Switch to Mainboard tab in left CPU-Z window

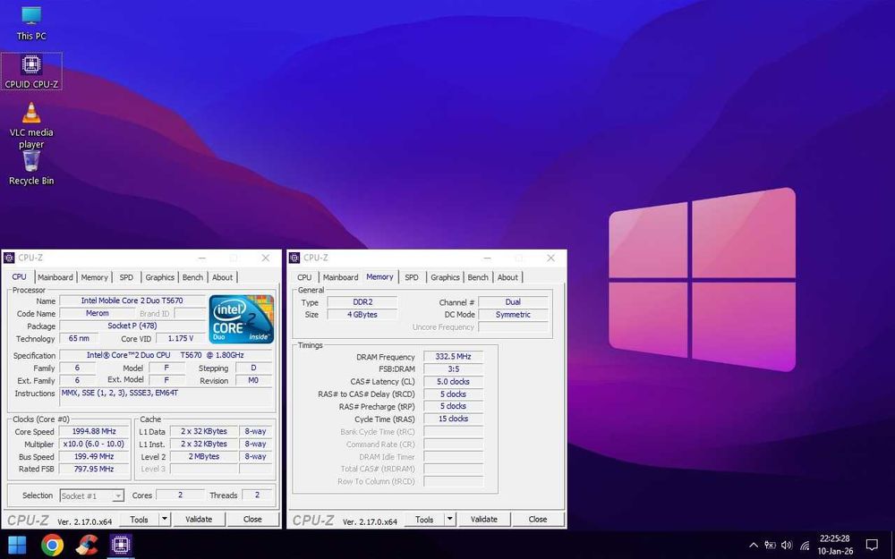coord(55,277)
